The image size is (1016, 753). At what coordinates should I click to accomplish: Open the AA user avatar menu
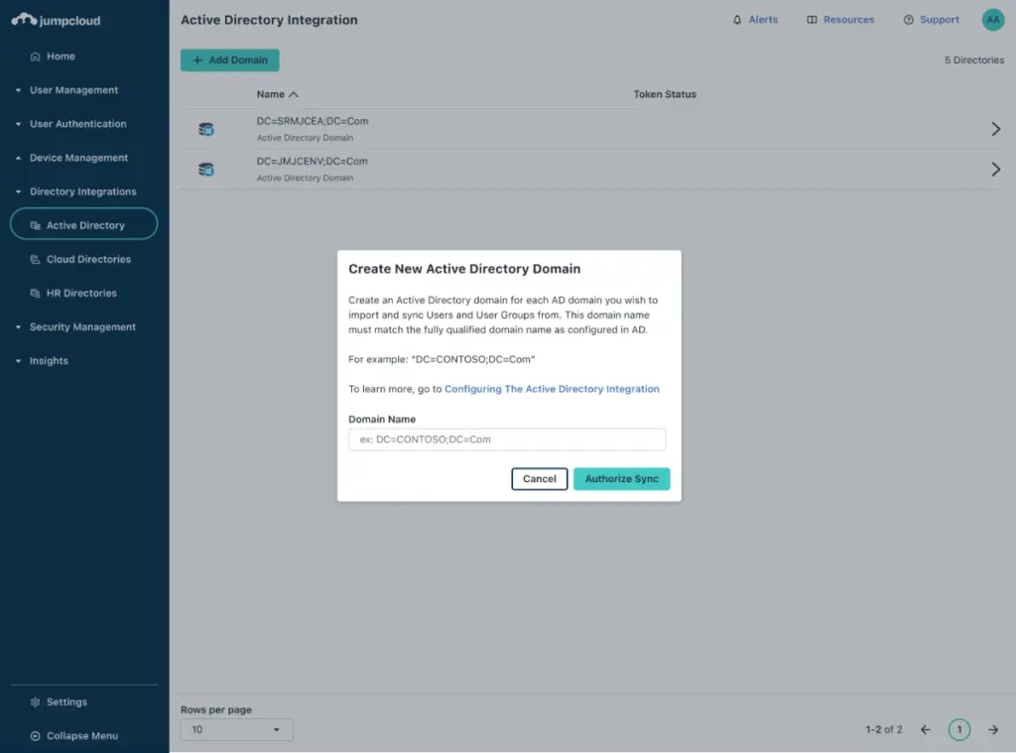click(992, 20)
